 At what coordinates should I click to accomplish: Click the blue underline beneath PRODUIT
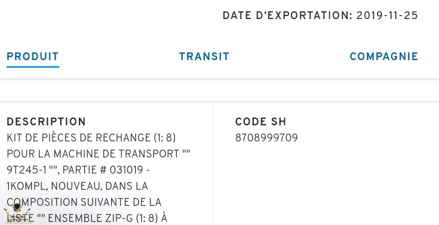pos(33,67)
